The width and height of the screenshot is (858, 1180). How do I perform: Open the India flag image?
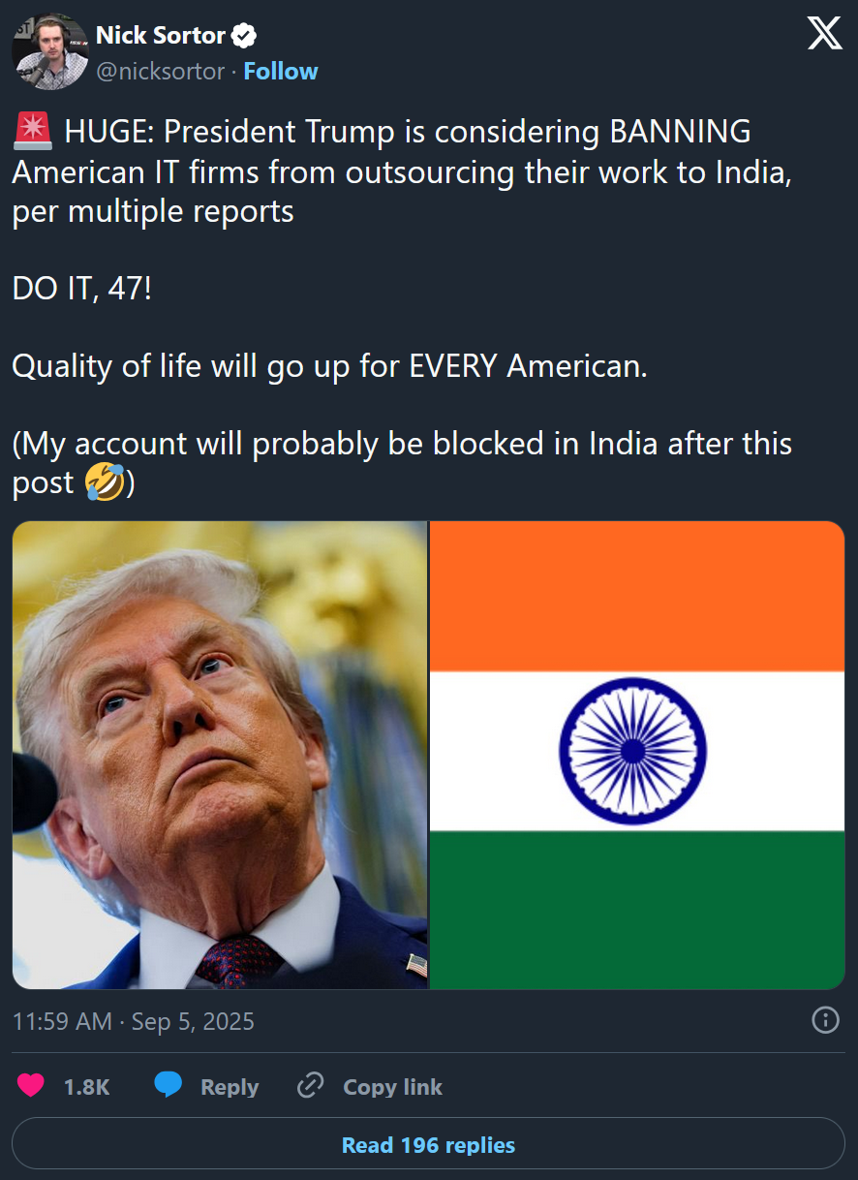click(x=637, y=755)
